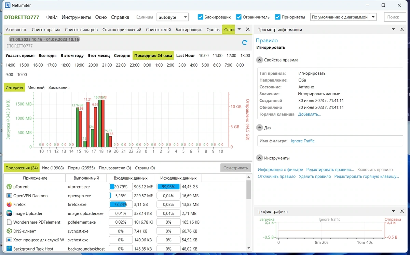Viewport: 410px width, 255px height.
Task: Select the Пользователи (3) tab
Action: coord(115,168)
